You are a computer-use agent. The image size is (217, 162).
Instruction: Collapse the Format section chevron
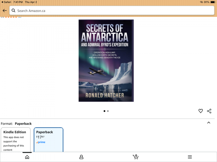209,123
